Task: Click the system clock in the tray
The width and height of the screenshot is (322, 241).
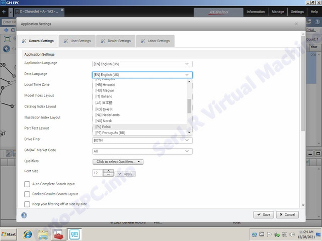Action: tap(306, 234)
